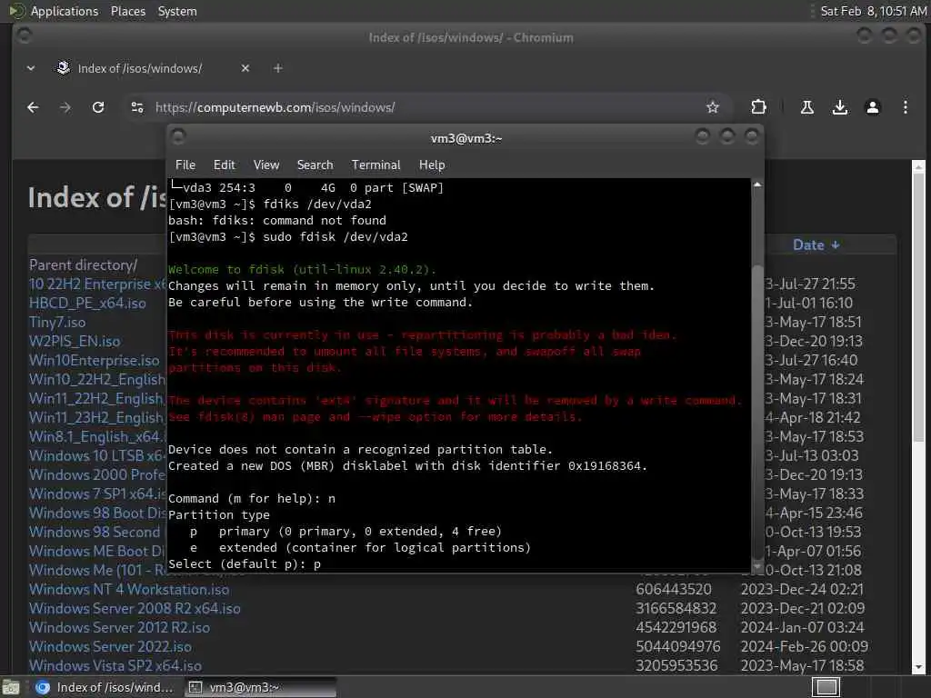Open the Win10Enterprise.iso link
The image size is (931, 698).
click(94, 360)
